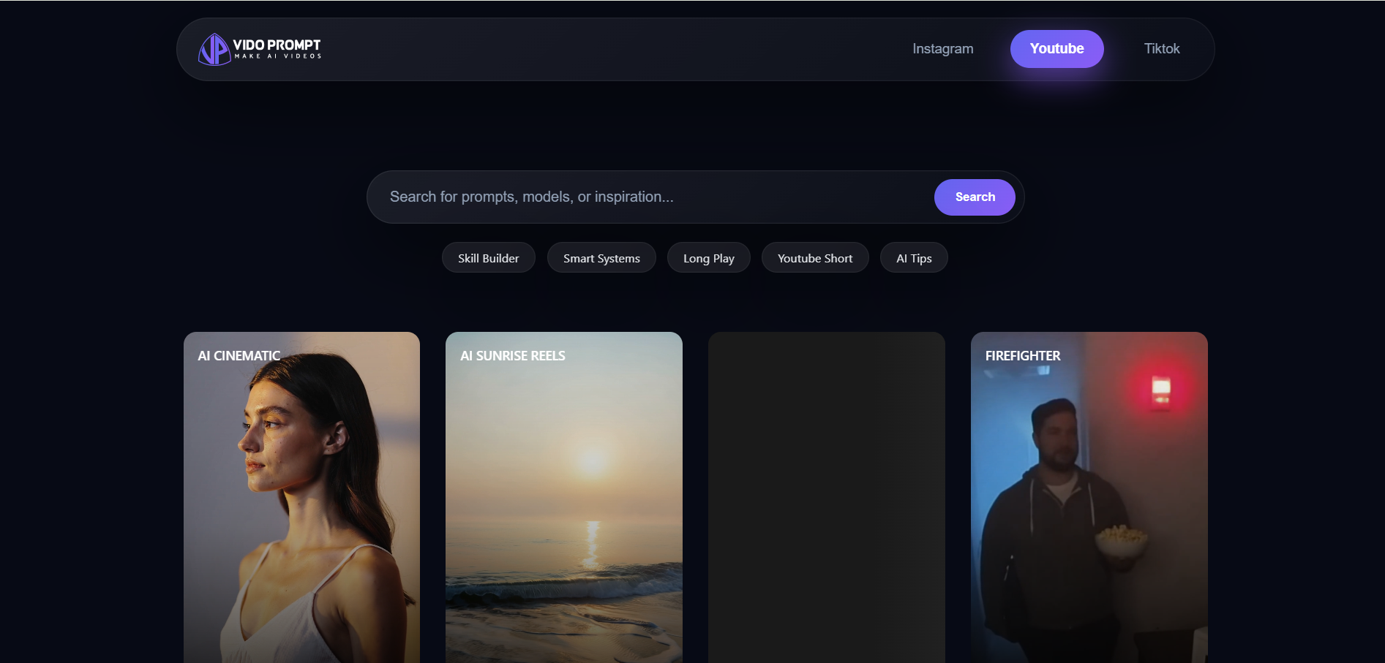Select the Smart Systems filter chip
1385x663 pixels.
coord(601,257)
